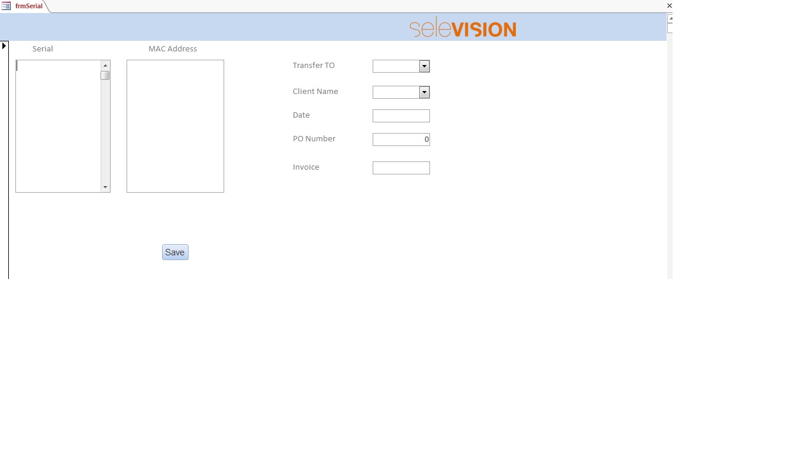
Task: Click the PO Number label
Action: point(314,139)
